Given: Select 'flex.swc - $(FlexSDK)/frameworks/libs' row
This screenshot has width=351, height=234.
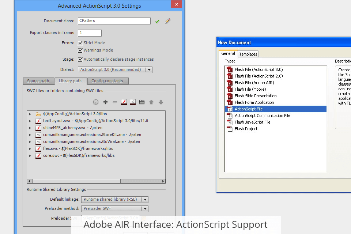Looking at the screenshot, I should (x=96, y=149).
